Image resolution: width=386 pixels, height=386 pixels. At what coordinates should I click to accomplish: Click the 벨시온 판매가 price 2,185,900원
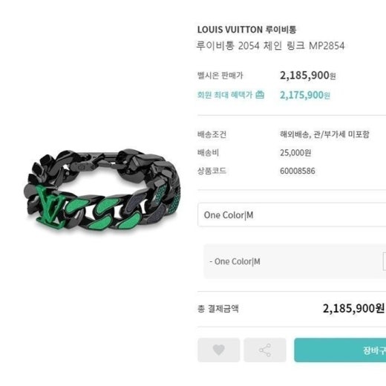point(307,76)
